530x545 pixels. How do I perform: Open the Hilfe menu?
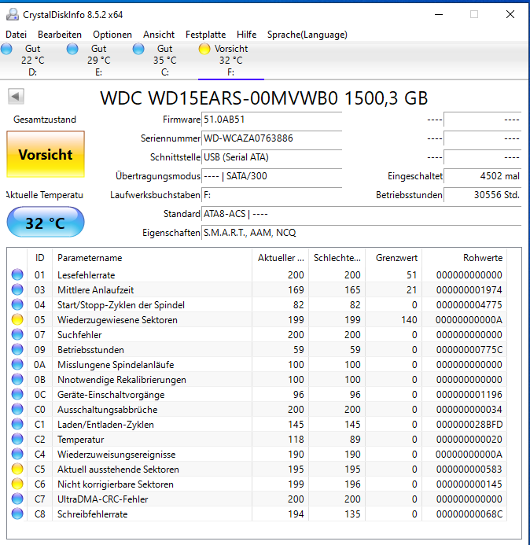[246, 35]
